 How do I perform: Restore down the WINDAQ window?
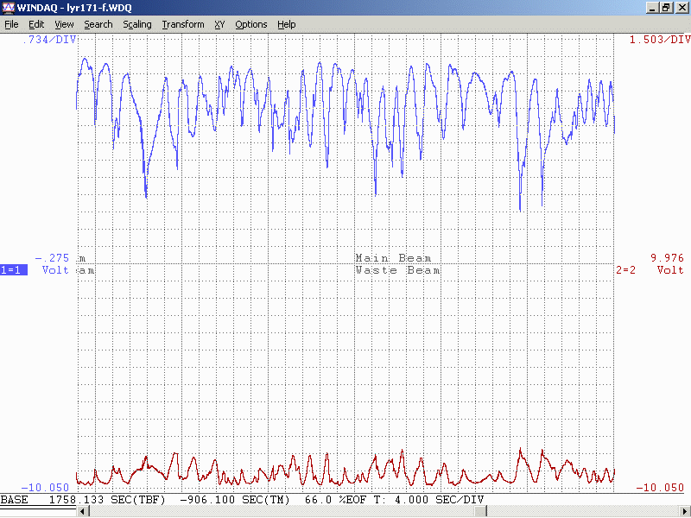point(666,7)
